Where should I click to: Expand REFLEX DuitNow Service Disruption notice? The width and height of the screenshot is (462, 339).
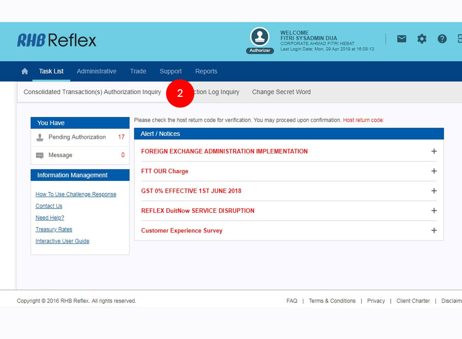434,211
